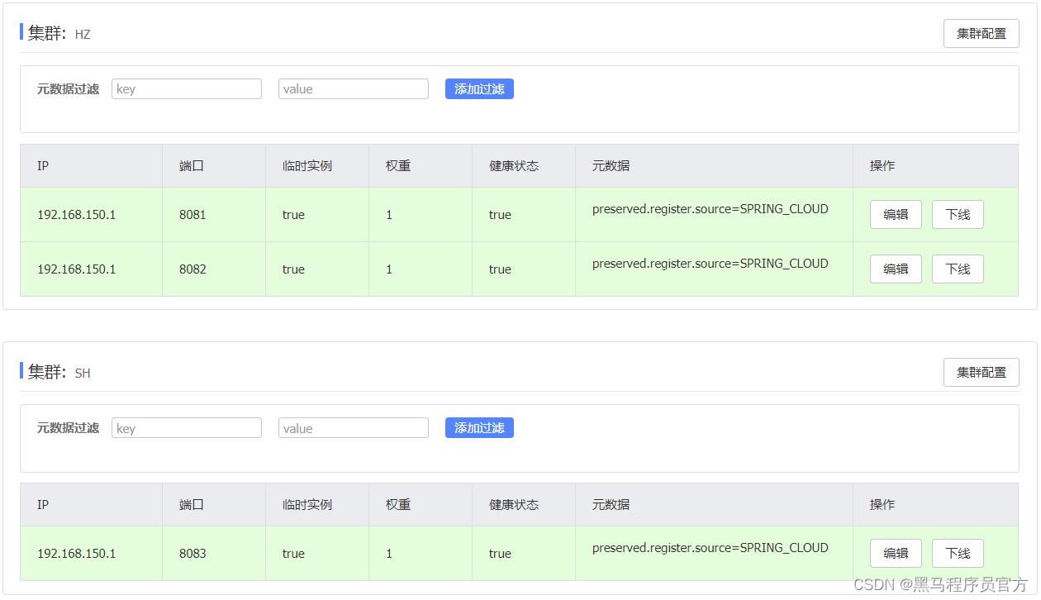This screenshot has width=1041, height=600.
Task: Click weight value 1 in 8082 row
Action: tap(389, 269)
